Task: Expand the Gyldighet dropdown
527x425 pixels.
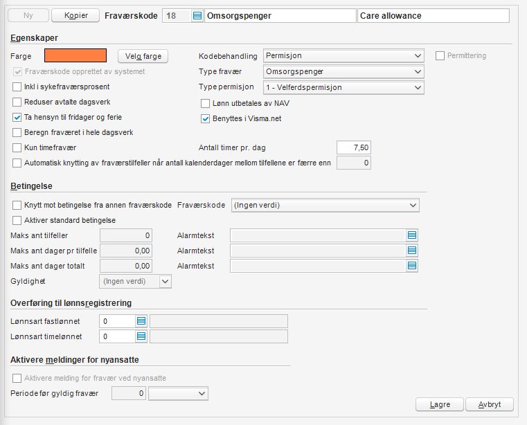Action: pyautogui.click(x=136, y=281)
